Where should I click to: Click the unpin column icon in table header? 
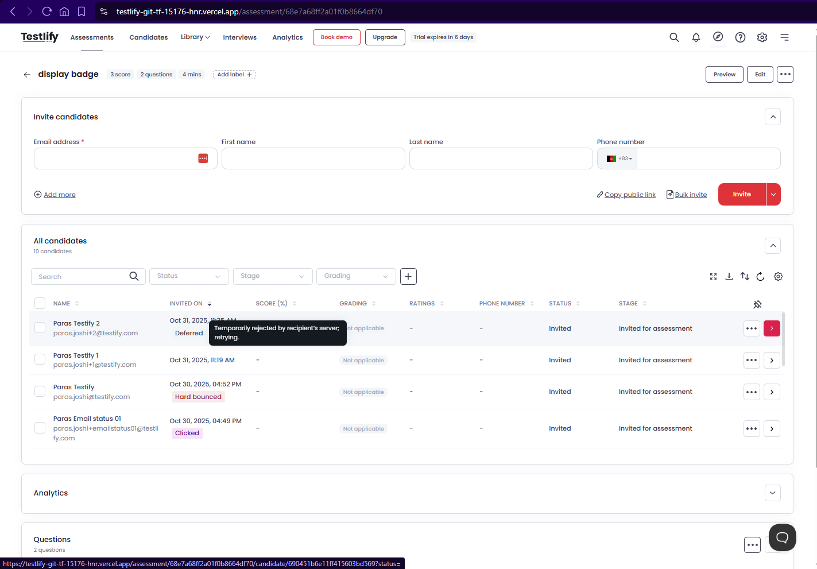757,304
